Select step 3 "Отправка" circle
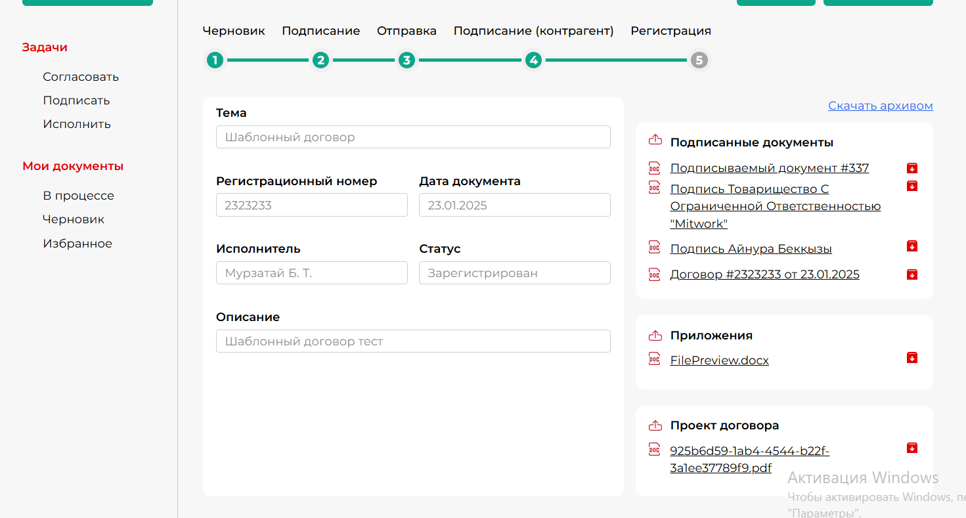Image resolution: width=966 pixels, height=518 pixels. click(x=406, y=60)
